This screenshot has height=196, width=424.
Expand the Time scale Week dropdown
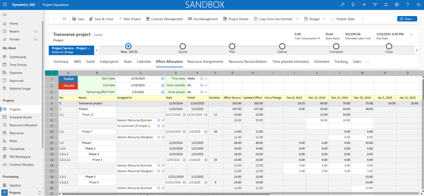pyautogui.click(x=206, y=79)
